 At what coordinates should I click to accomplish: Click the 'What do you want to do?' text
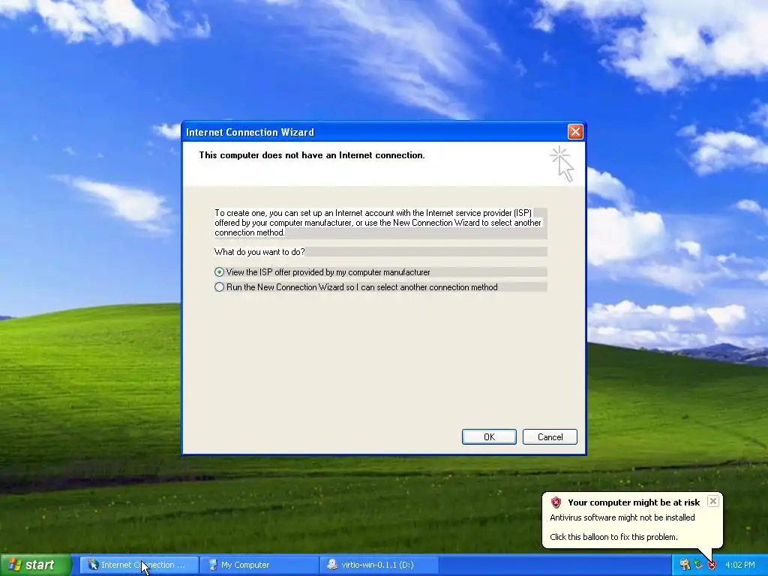[x=259, y=252]
